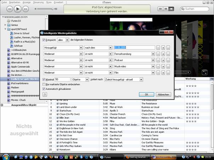Viewport: 214px width, 160px height.
Task: Click the ellipsis button on the Hinzugefügt row
Action: click(168, 48)
